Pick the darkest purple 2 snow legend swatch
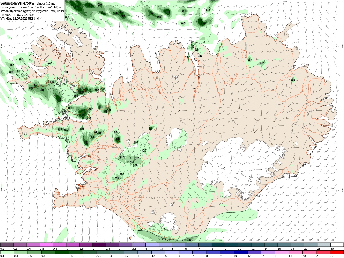This screenshot has height=258, width=344. [x=99, y=245]
